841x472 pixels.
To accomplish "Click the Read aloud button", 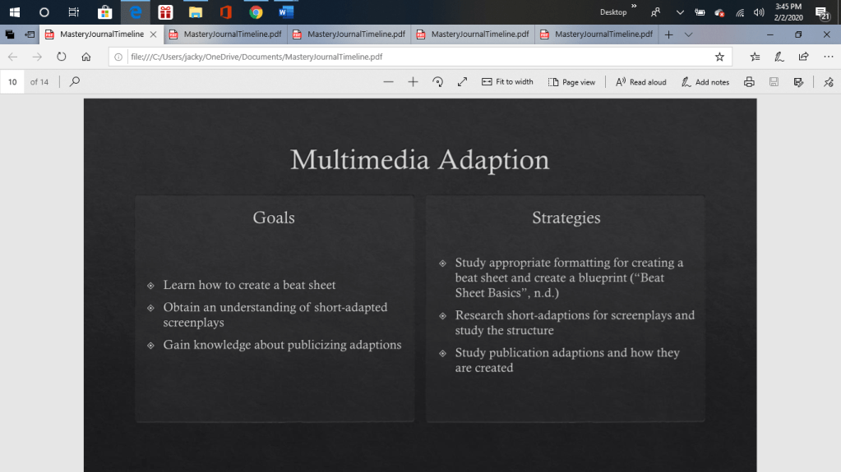I will 640,82.
